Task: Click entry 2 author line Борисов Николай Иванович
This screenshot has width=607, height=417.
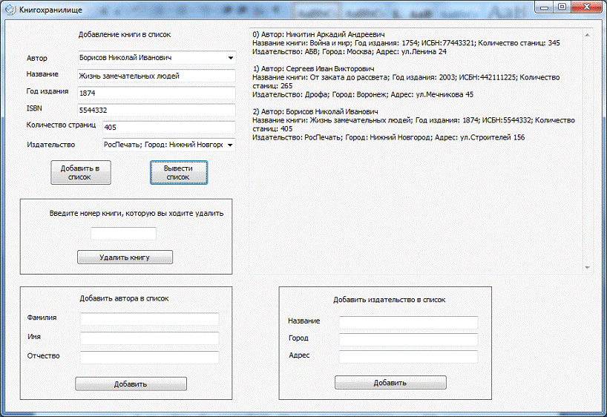Action: coord(315,111)
